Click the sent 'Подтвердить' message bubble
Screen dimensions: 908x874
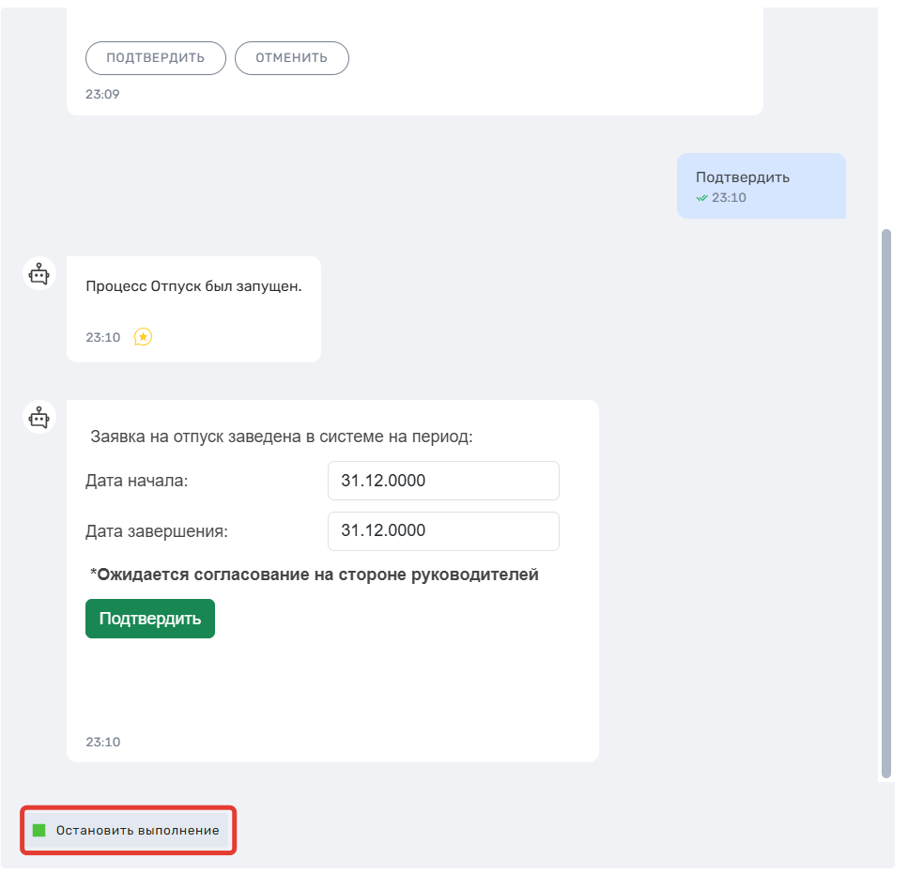761,186
